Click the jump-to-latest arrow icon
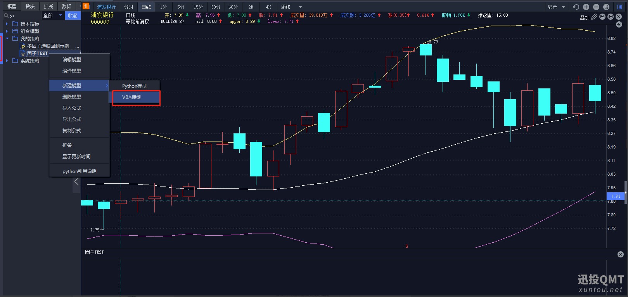Image resolution: width=628 pixels, height=297 pixels. [619, 24]
